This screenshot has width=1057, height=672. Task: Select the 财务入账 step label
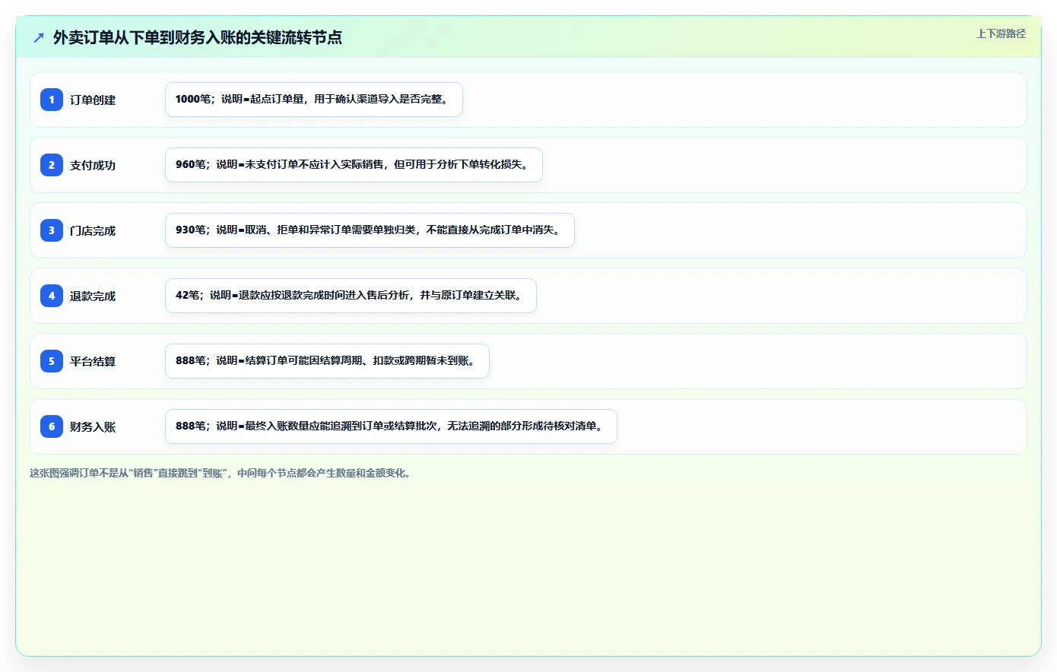click(x=93, y=426)
